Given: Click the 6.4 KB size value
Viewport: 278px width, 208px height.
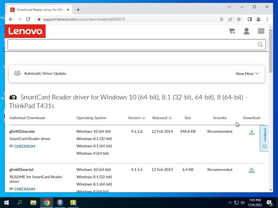Looking at the screenshot, I should pos(188,170).
